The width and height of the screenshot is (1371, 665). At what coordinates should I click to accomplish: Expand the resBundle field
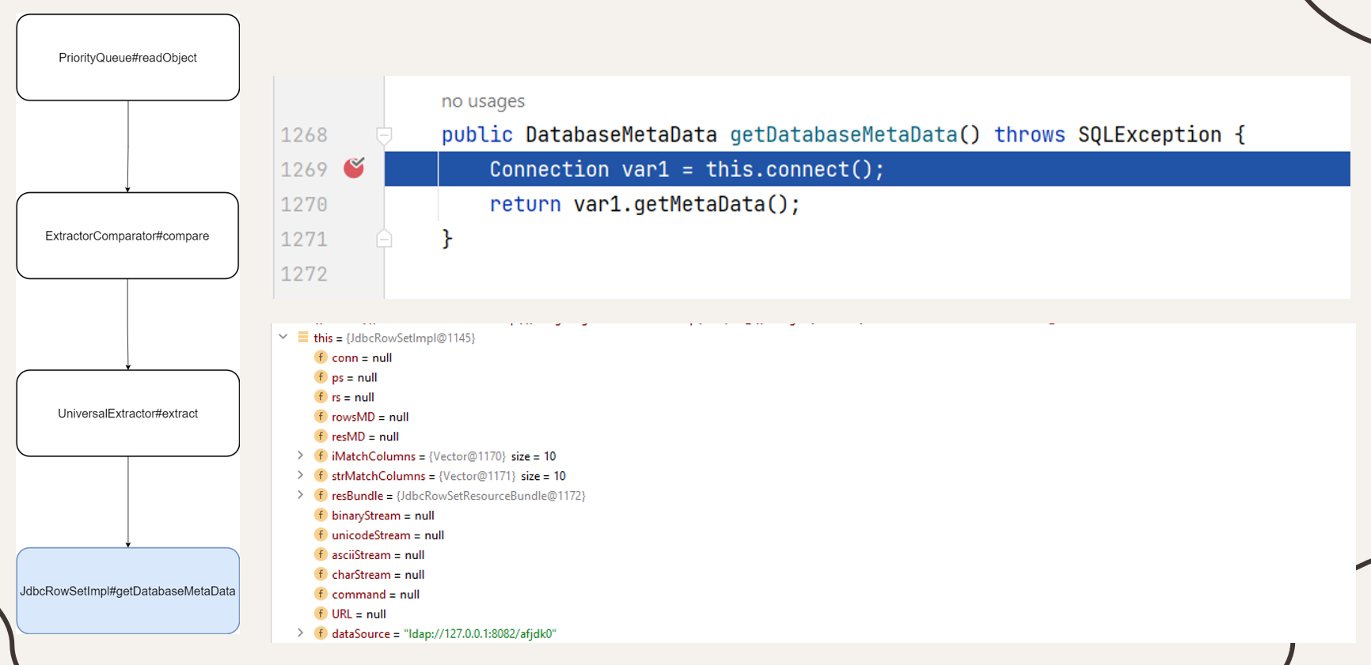pos(300,495)
